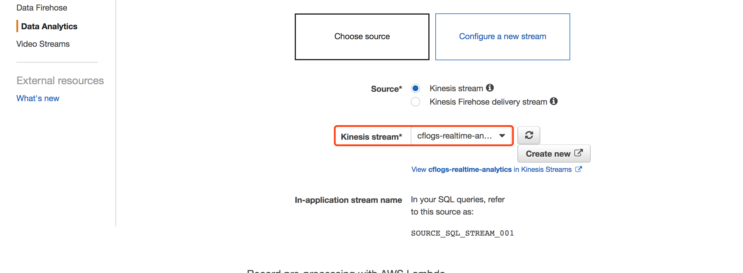Click info icon beside Kinesis stream option

(490, 88)
